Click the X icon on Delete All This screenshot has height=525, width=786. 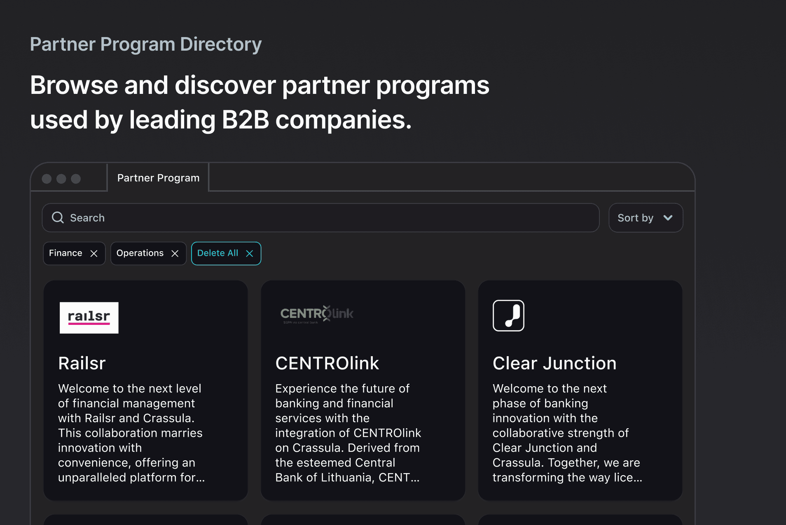(x=250, y=253)
